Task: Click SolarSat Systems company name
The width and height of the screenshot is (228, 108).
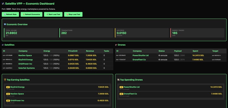Action: (27, 68)
